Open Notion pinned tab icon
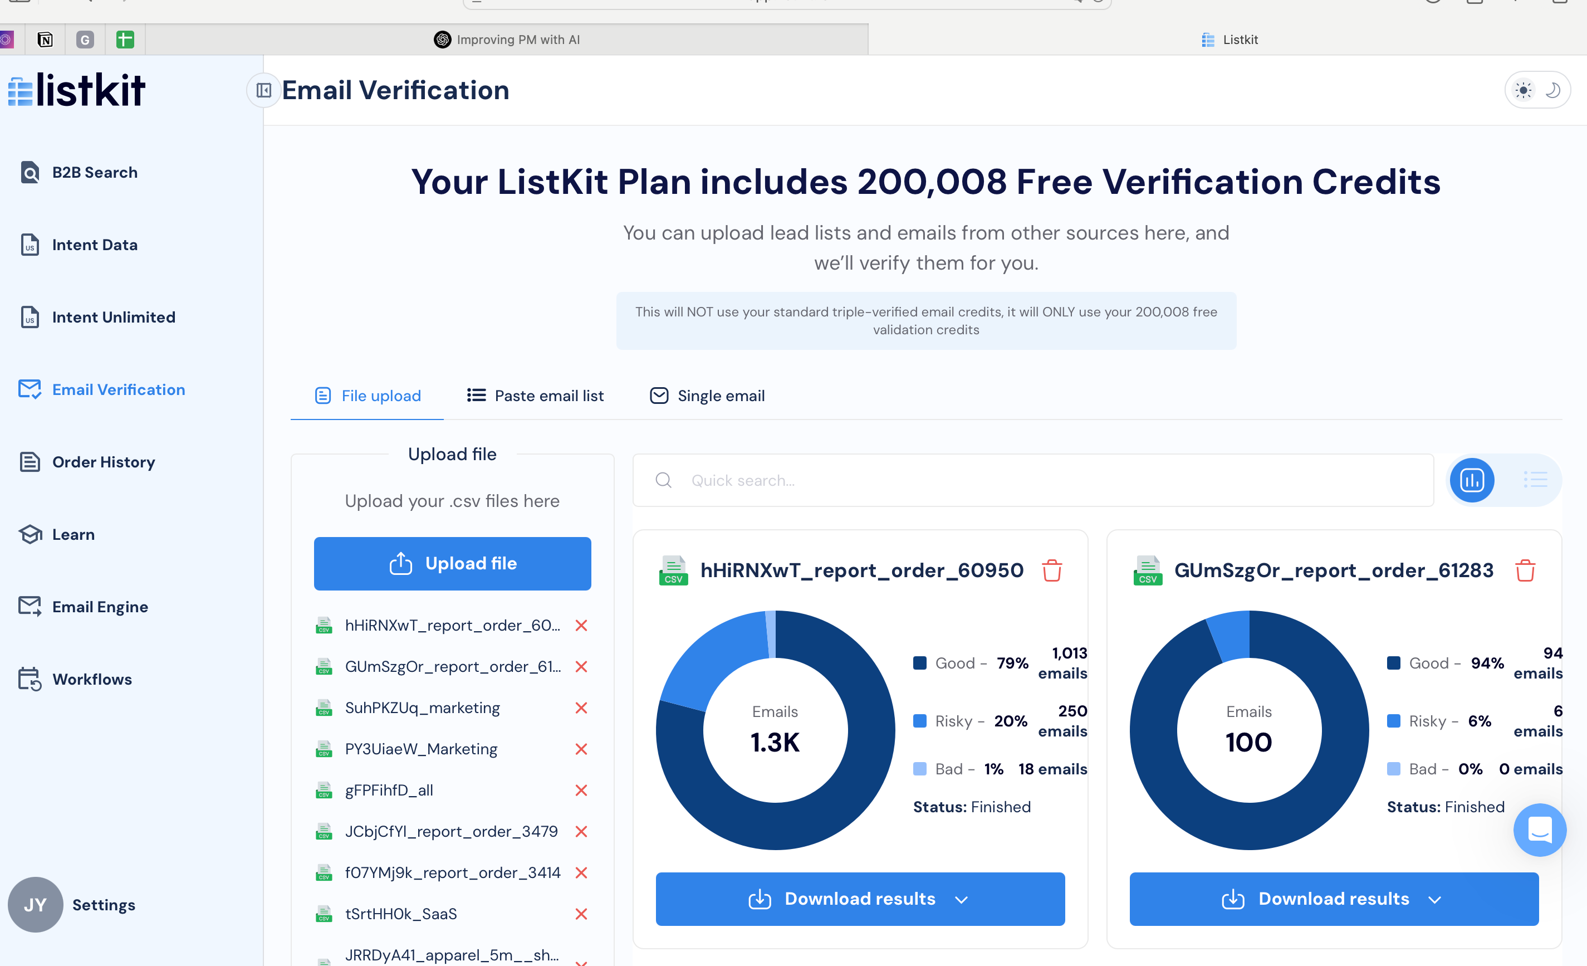Image resolution: width=1587 pixels, height=966 pixels. (x=45, y=40)
